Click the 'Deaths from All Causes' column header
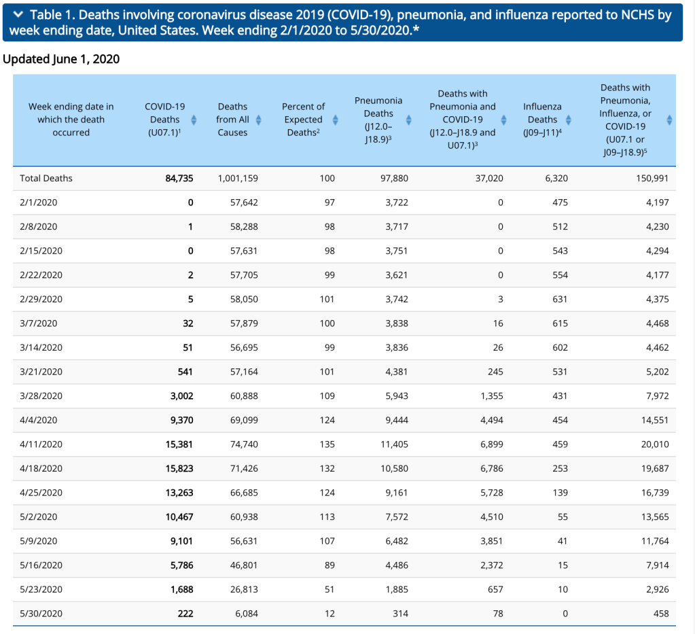This screenshot has height=634, width=695. [232, 120]
